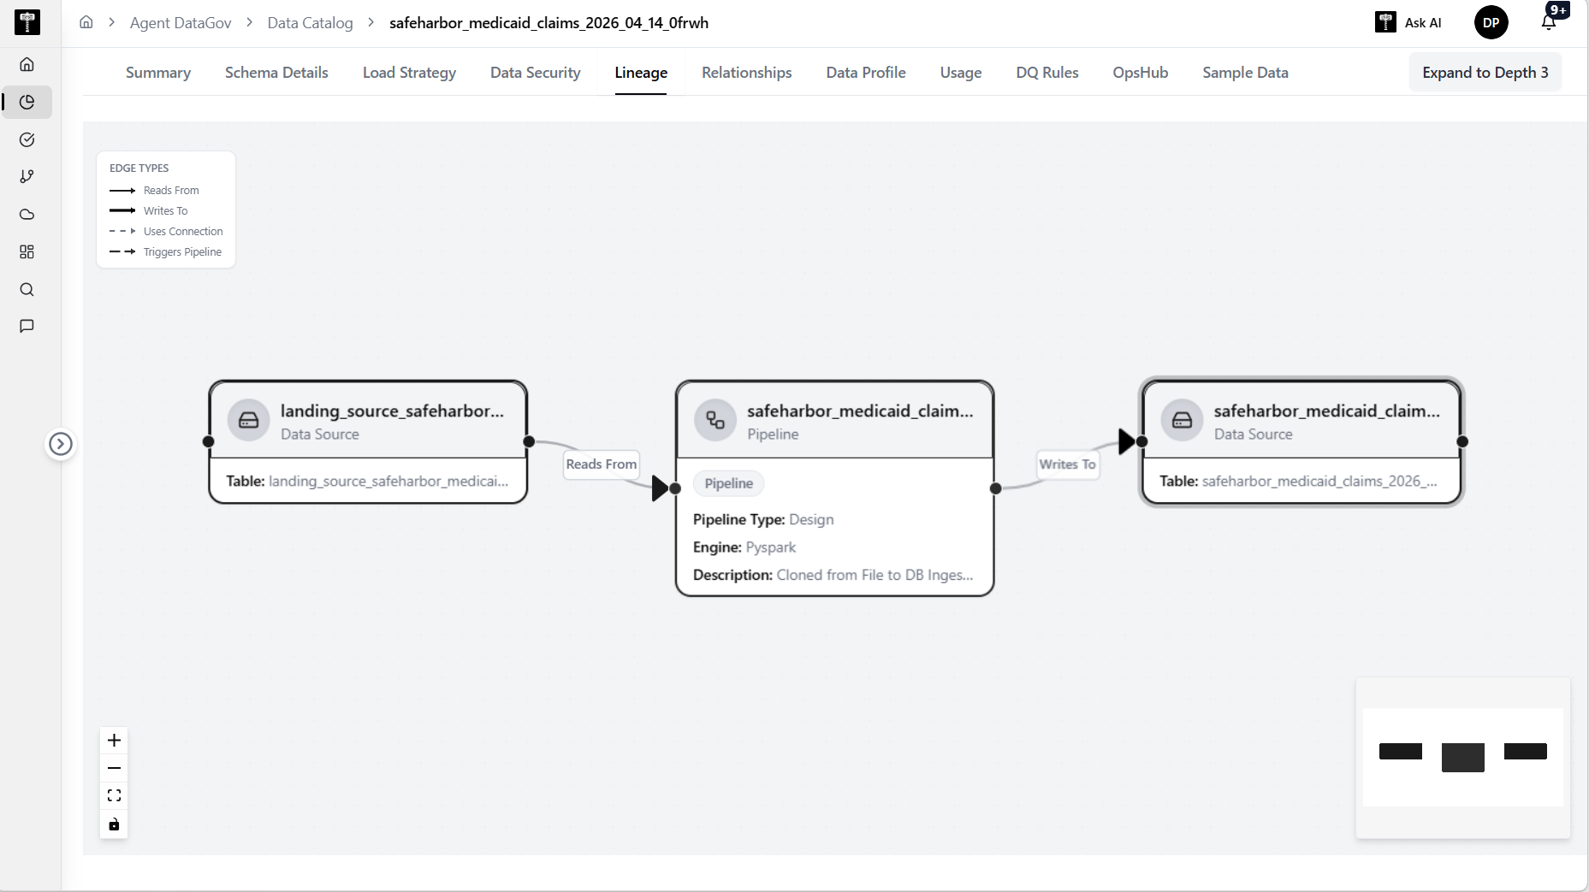Click the right handle of landing_source node
The height and width of the screenshot is (892, 1589).
[x=529, y=441]
